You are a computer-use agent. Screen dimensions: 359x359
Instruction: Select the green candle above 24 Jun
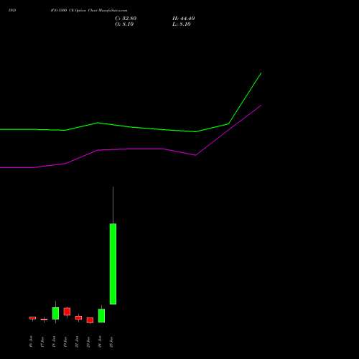tap(101, 315)
